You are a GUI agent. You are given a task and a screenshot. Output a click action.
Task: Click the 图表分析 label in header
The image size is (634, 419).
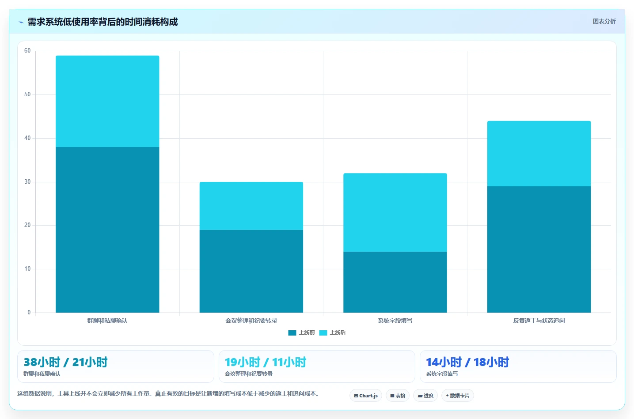604,21
